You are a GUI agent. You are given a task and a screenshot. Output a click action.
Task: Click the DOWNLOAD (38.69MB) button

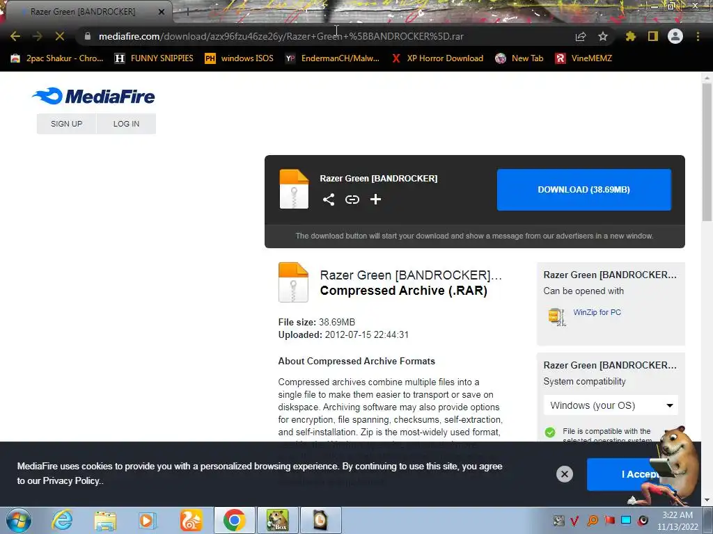[584, 190]
